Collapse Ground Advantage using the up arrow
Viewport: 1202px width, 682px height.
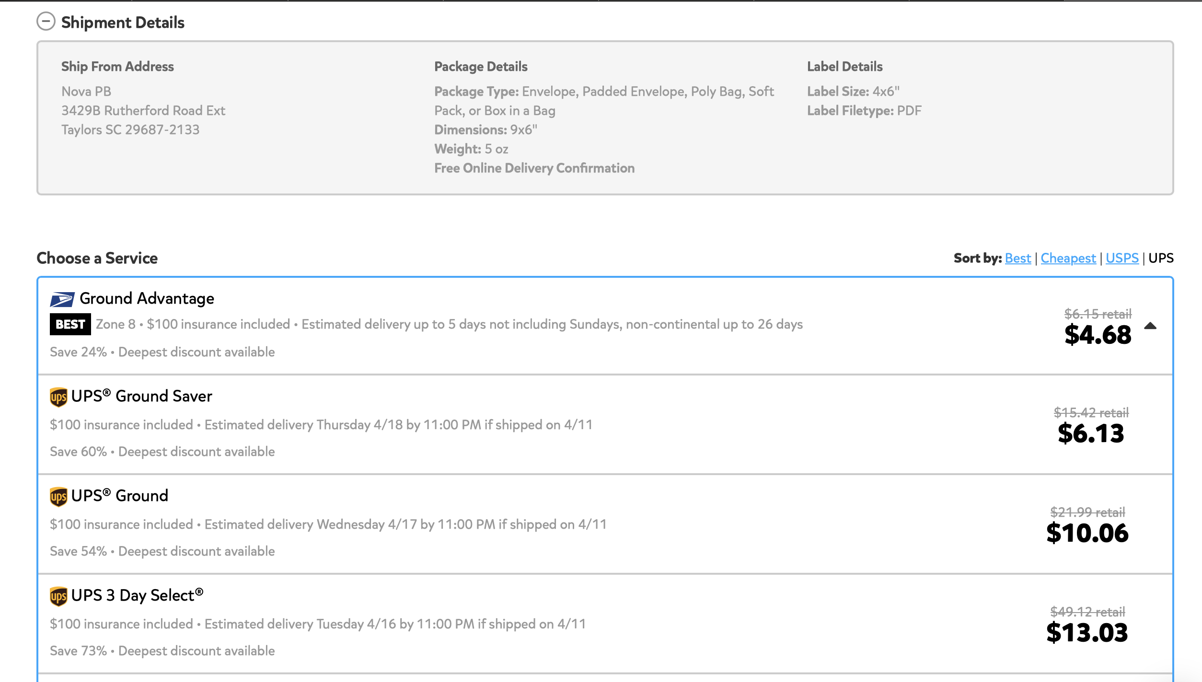point(1150,326)
